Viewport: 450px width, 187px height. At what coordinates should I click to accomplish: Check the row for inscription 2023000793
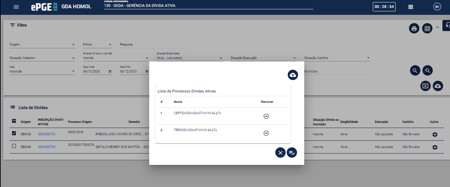click(14, 146)
